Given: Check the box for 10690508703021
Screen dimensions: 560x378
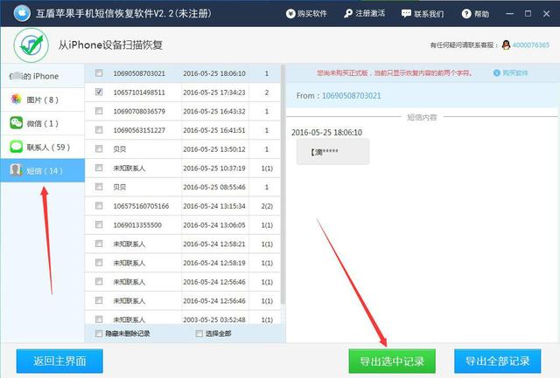Looking at the screenshot, I should (99, 73).
